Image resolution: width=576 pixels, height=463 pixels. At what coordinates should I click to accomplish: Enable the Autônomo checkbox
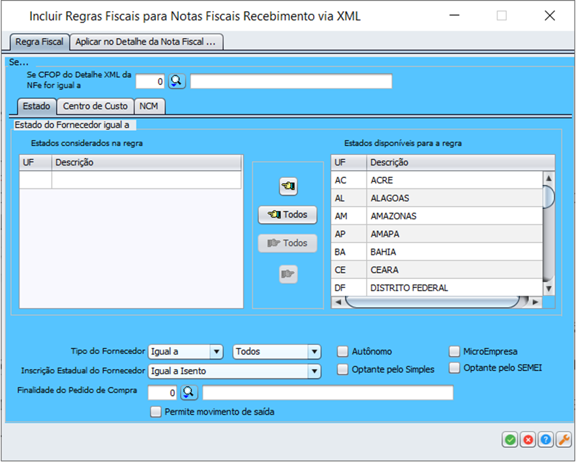(x=342, y=352)
